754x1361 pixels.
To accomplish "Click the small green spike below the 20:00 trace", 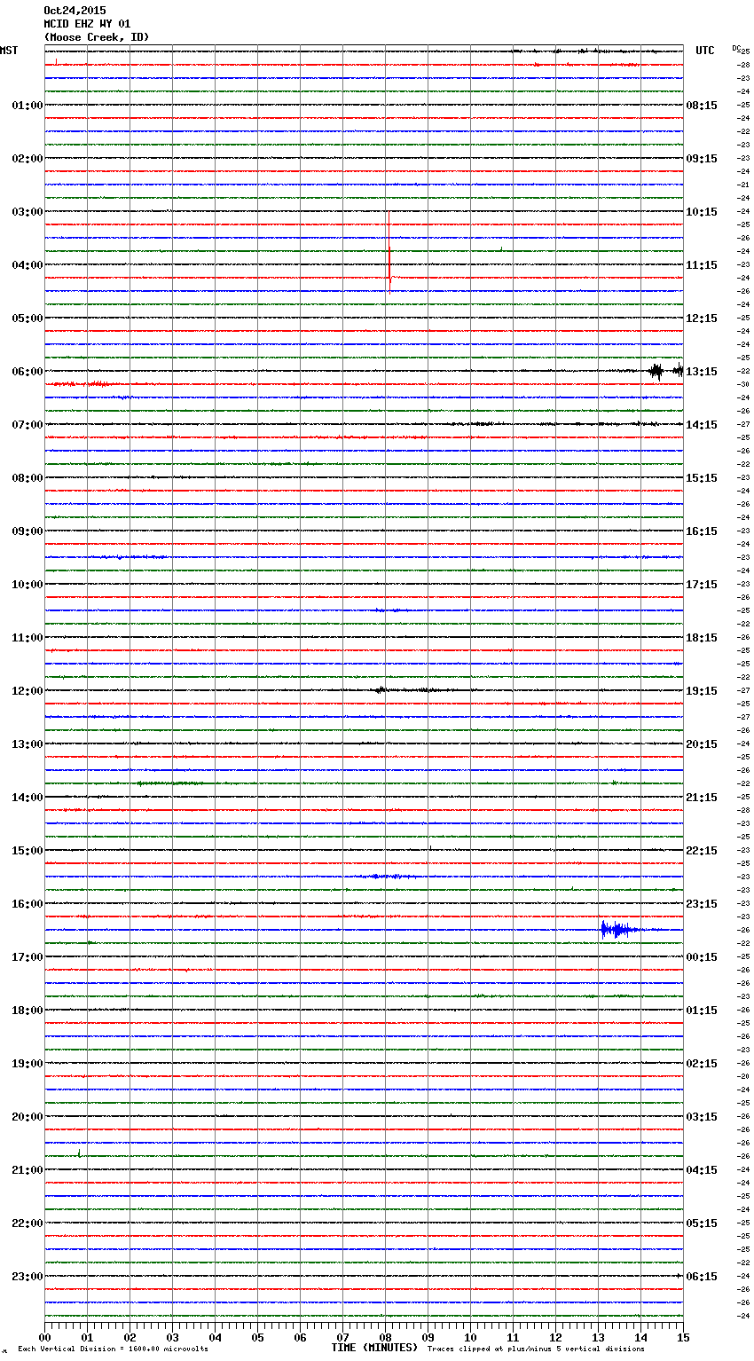I will point(79,1153).
